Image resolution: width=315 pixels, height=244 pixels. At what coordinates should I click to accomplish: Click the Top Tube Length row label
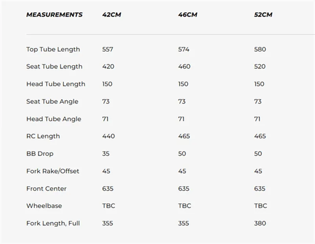(x=53, y=50)
